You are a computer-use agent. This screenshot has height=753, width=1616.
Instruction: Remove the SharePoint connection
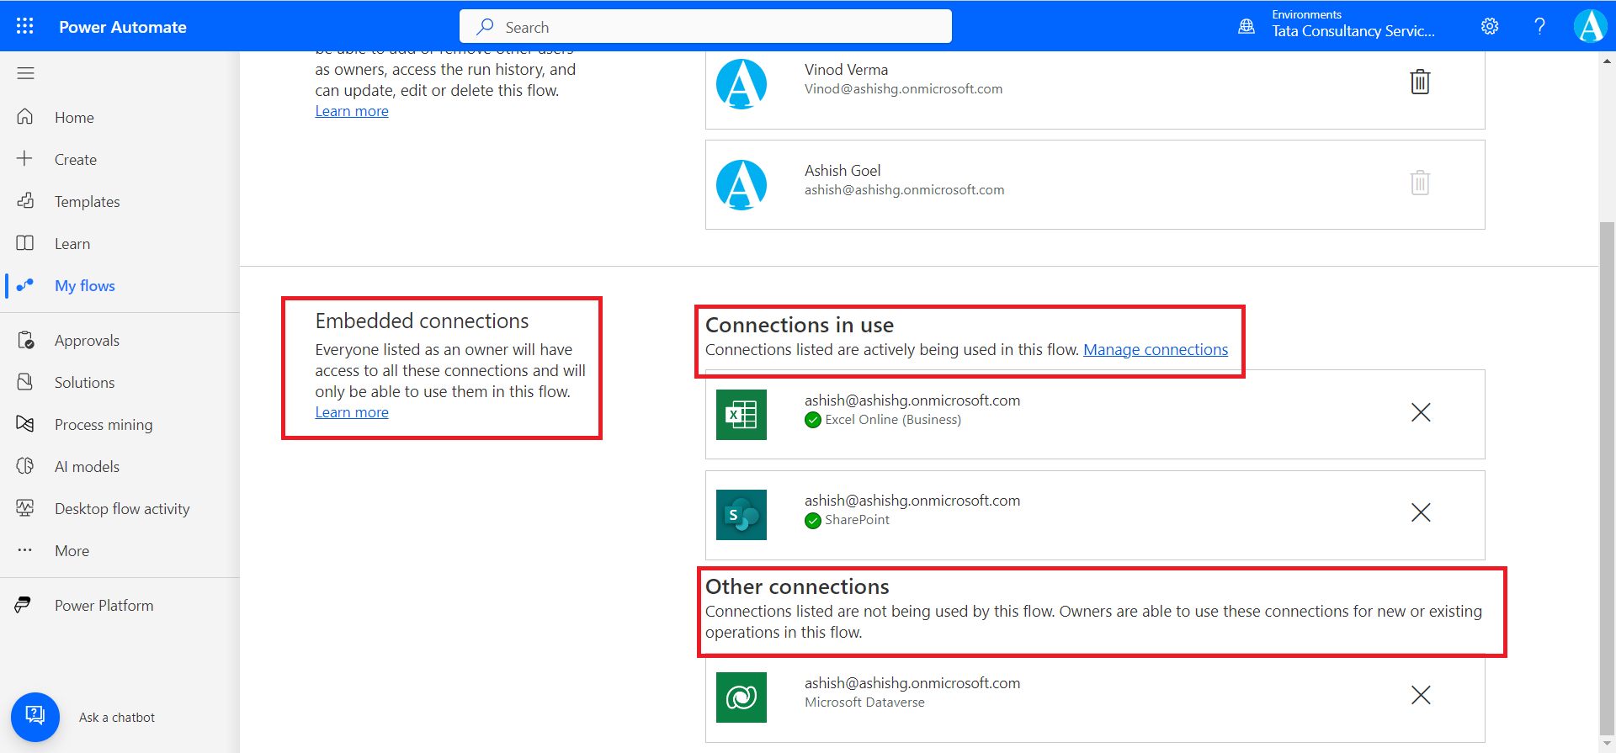1420,512
